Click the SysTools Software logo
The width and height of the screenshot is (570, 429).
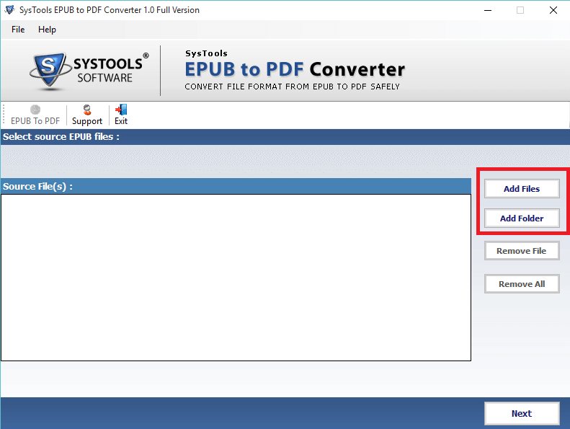[89, 71]
